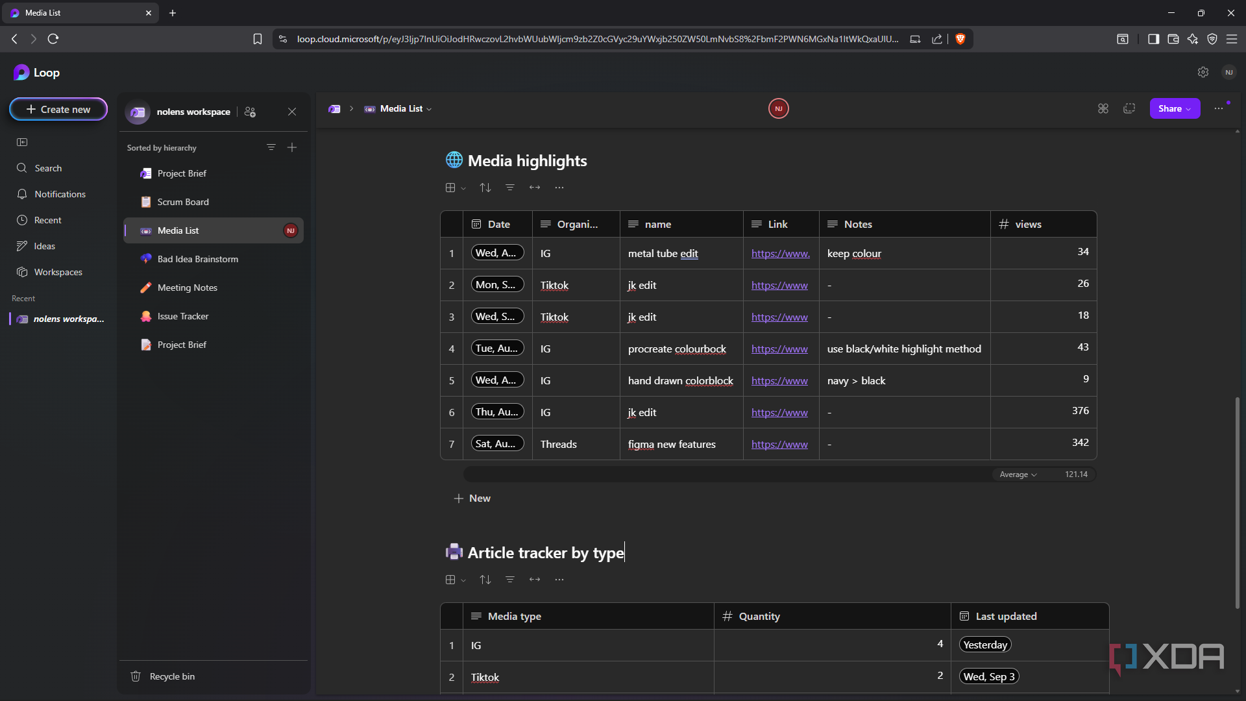Click the copy as component icon
The width and height of the screenshot is (1246, 701).
[1129, 108]
